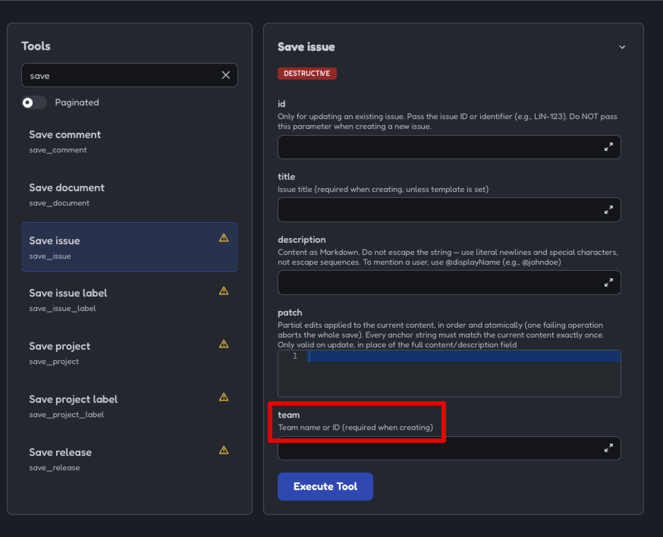Image resolution: width=663 pixels, height=537 pixels.
Task: Collapse the Save issue panel chevron
Action: point(622,47)
